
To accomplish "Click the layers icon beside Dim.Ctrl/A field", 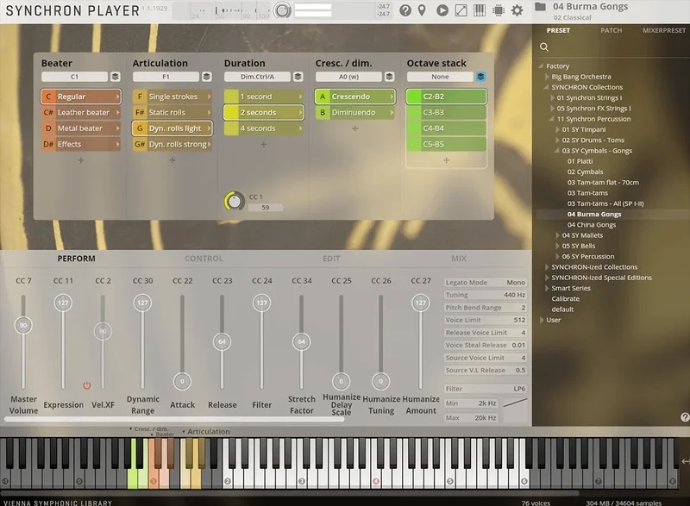I will click(x=298, y=77).
